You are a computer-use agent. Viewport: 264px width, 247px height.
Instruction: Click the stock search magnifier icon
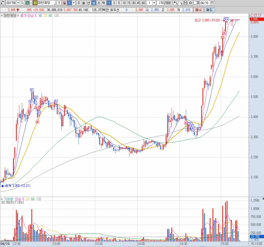coord(22,3)
